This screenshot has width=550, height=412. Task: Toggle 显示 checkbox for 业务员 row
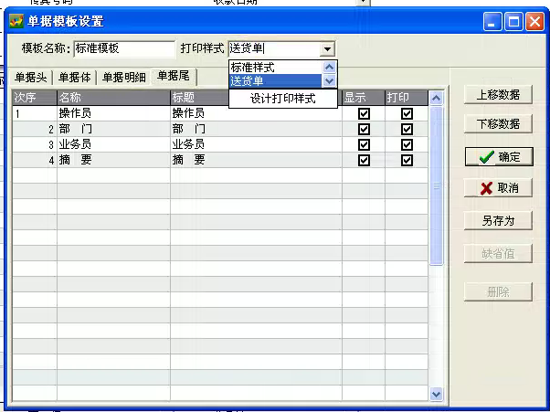coord(364,145)
